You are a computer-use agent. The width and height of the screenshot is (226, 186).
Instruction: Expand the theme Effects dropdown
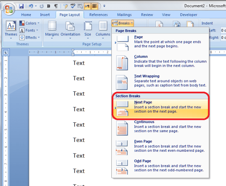point(30,37)
